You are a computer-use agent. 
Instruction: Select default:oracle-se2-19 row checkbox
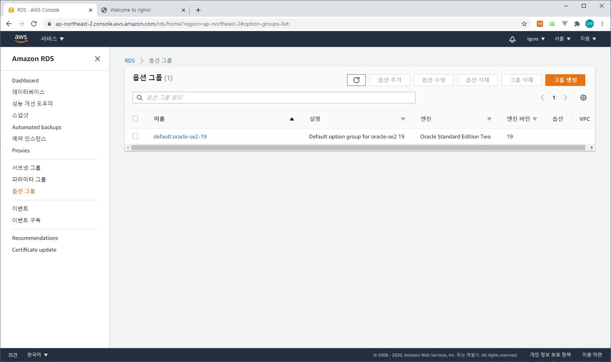135,136
